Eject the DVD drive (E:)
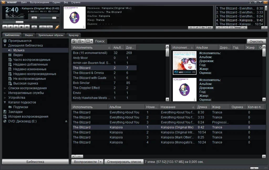269x170 pixels. [66, 121]
